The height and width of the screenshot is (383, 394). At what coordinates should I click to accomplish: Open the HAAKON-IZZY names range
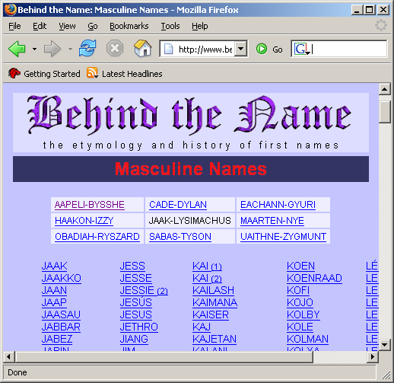84,221
